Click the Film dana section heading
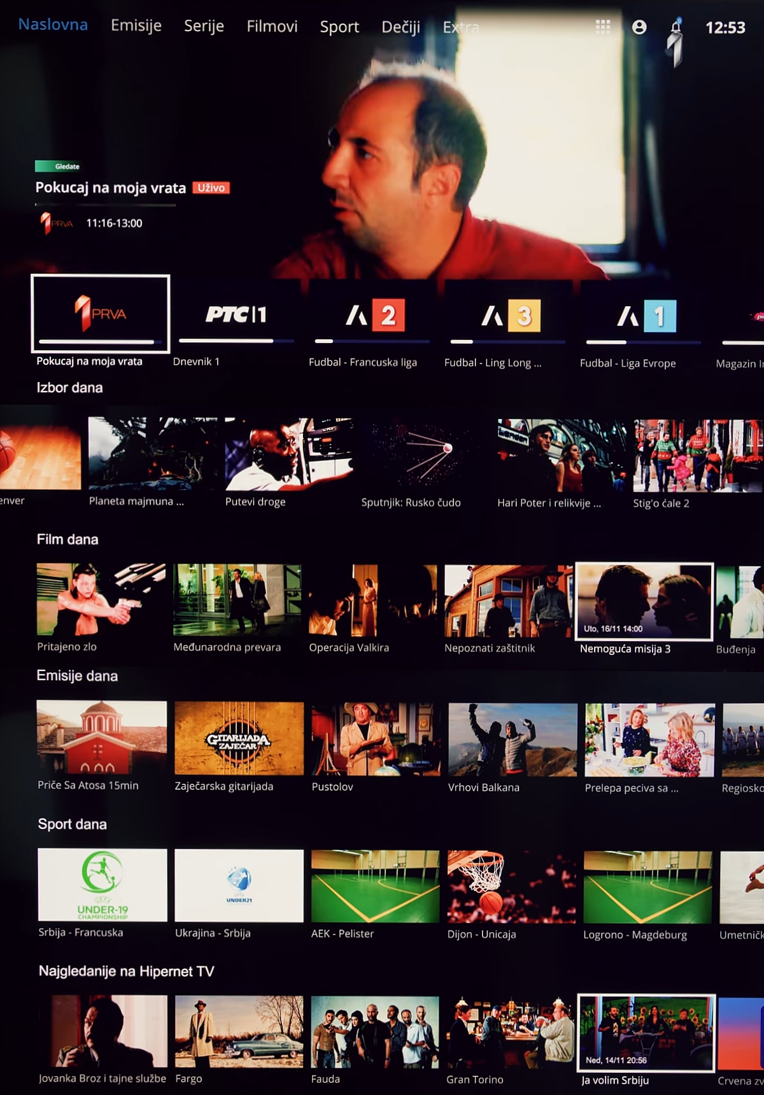Viewport: 764px width, 1095px height. (67, 539)
